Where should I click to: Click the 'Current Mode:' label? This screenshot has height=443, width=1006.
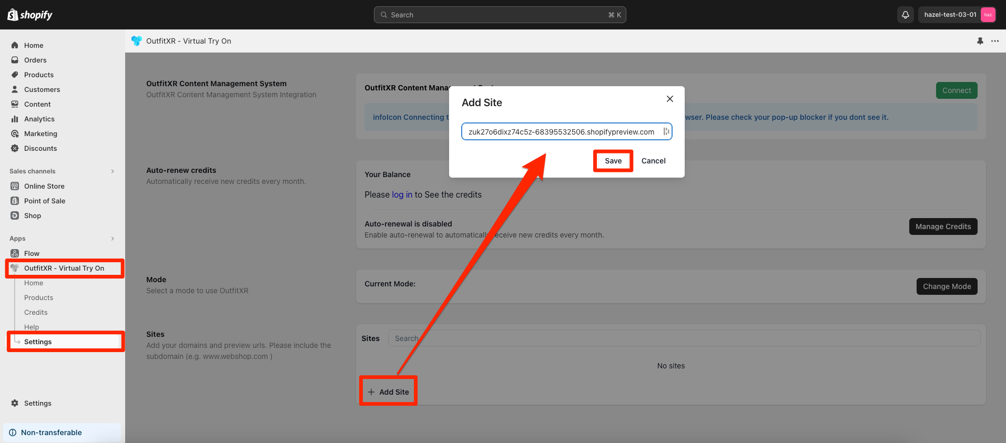click(x=390, y=284)
